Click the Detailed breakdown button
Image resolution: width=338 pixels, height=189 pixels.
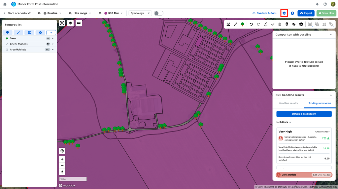tap(304, 114)
